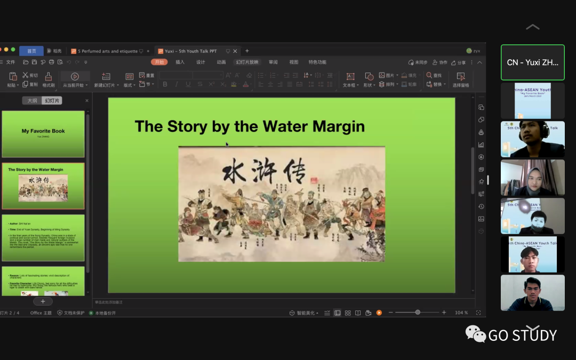Click the chart icon in right sidebar
This screenshot has height=360, width=576.
tap(481, 145)
